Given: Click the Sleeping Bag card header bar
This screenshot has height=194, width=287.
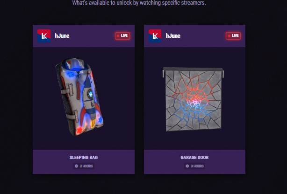Looking at the screenshot, I should click(84, 36).
